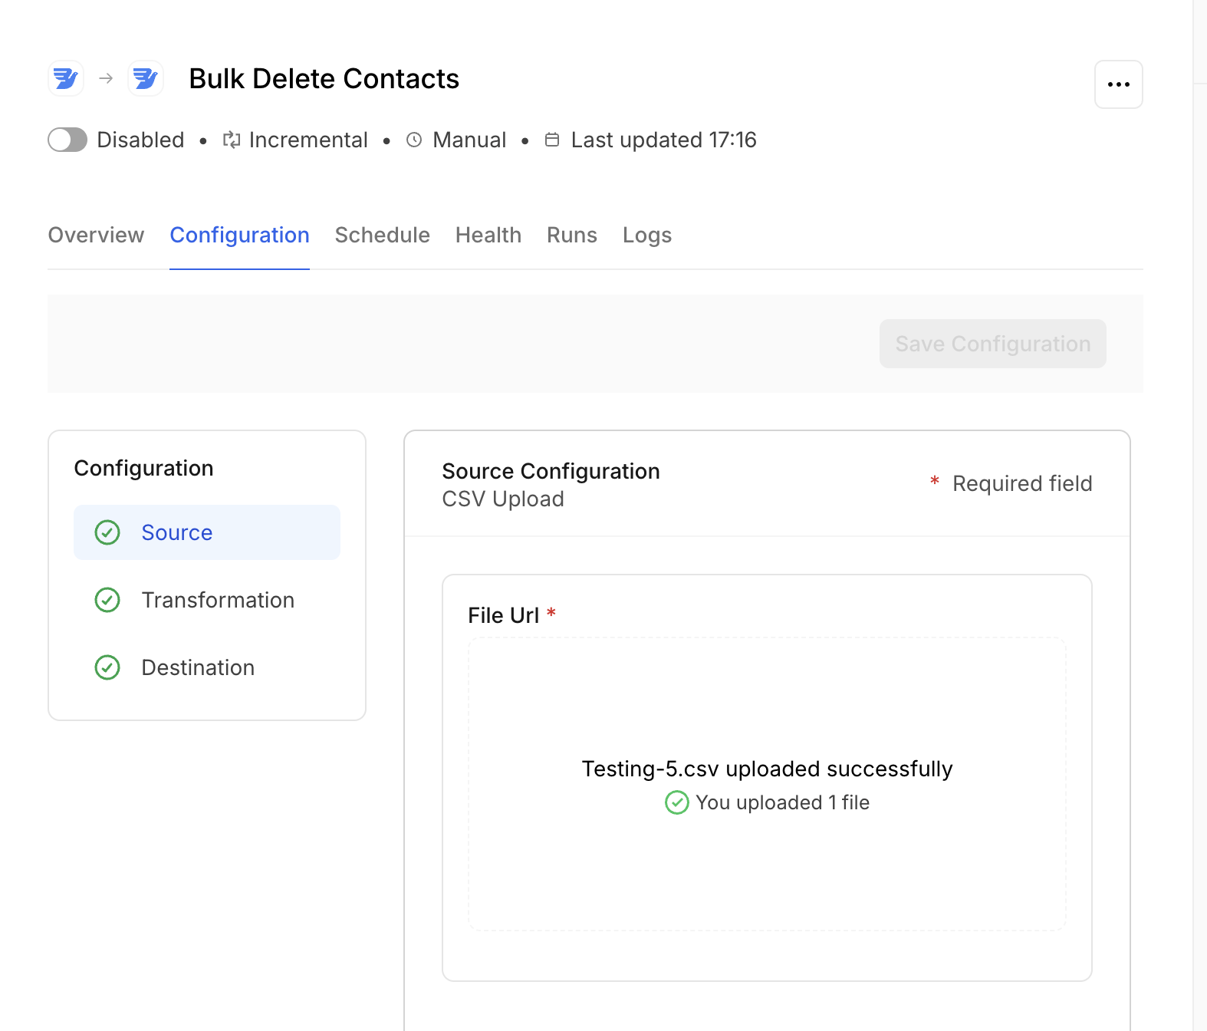1207x1031 pixels.
Task: Click the destination connector logo icon
Action: pyautogui.click(x=146, y=78)
